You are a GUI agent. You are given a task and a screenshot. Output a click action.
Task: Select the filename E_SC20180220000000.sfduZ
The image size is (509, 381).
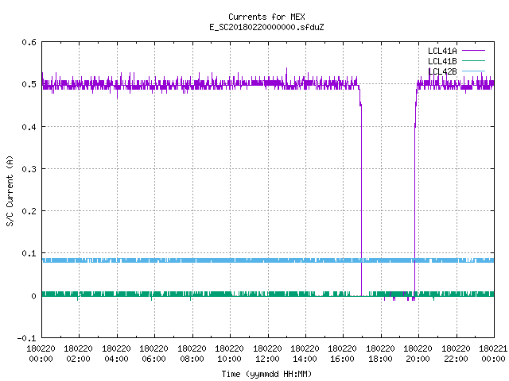click(266, 27)
